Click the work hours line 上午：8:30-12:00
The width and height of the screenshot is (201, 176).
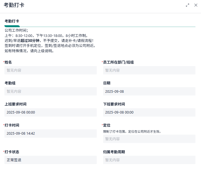pos(46,36)
